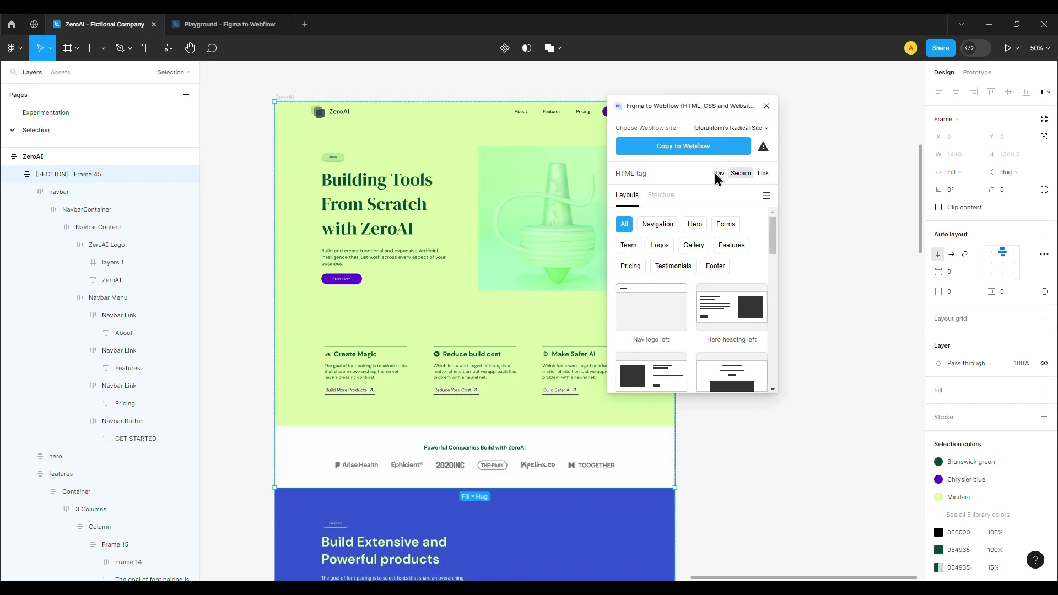Click the Present play icon

point(1007,48)
